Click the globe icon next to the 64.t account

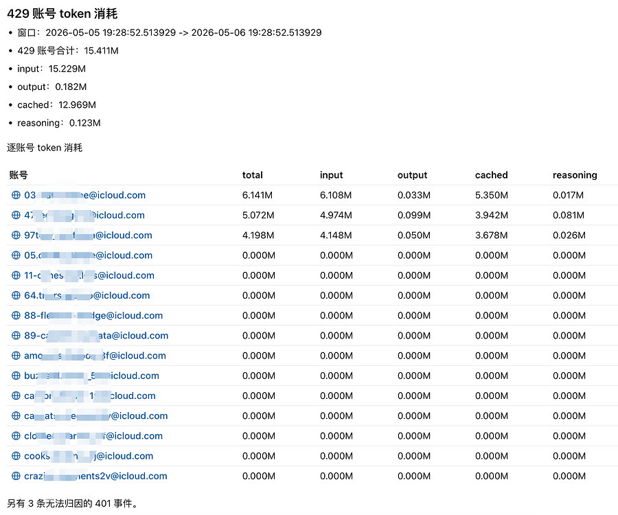[16, 295]
